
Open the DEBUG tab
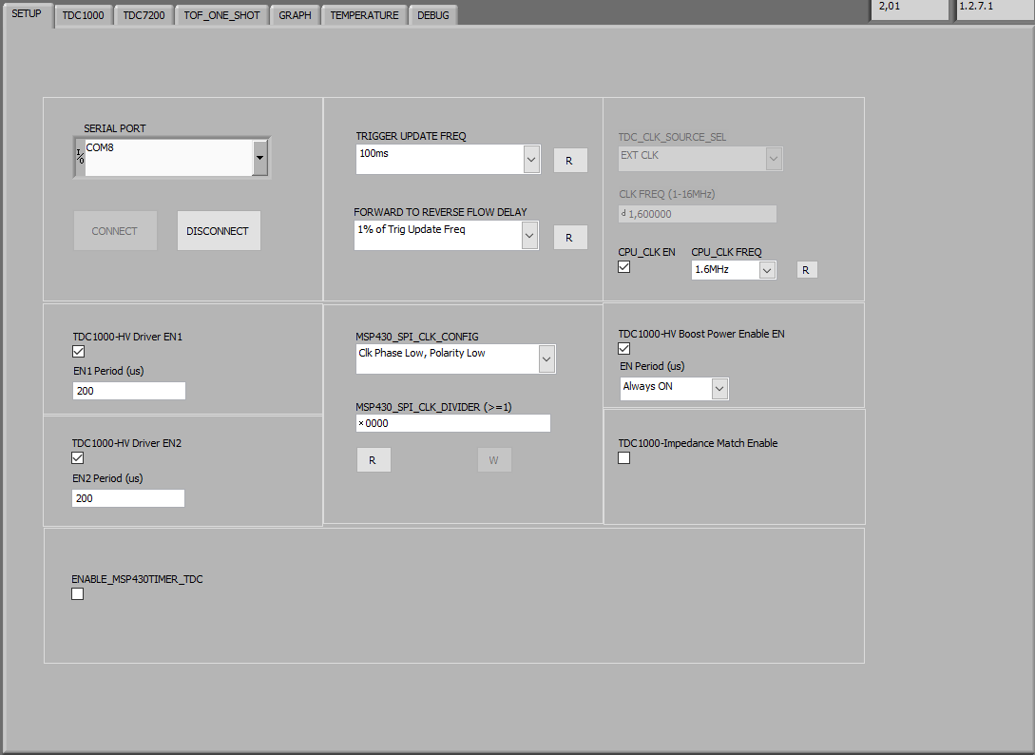(433, 15)
